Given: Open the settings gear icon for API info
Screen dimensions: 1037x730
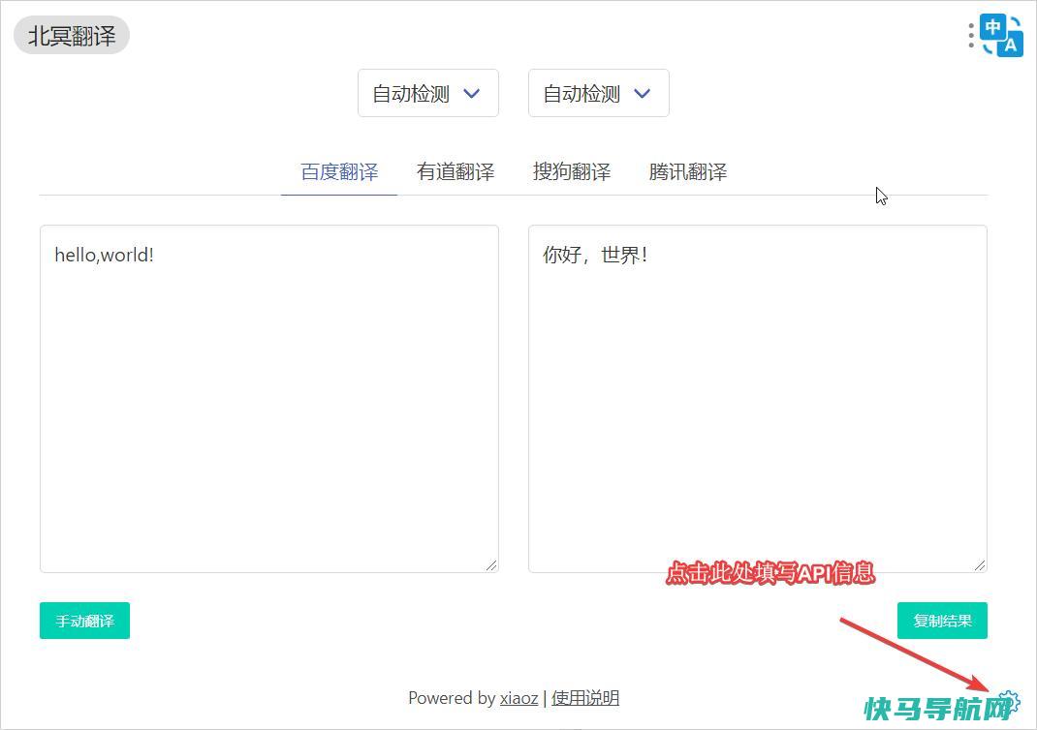Looking at the screenshot, I should (x=1009, y=702).
